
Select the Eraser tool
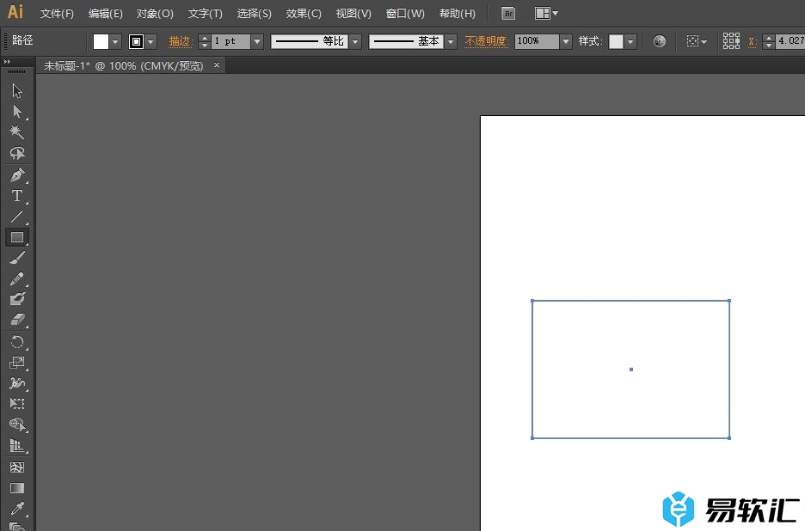click(17, 320)
